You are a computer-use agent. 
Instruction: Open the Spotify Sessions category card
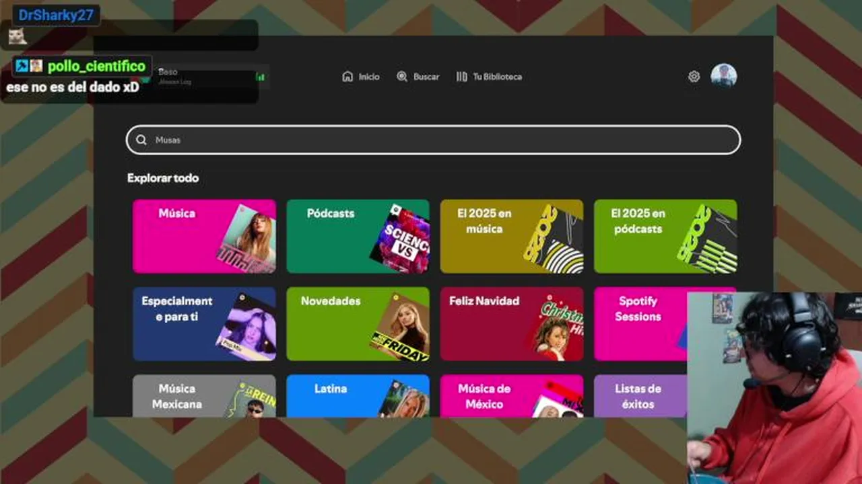(x=640, y=324)
